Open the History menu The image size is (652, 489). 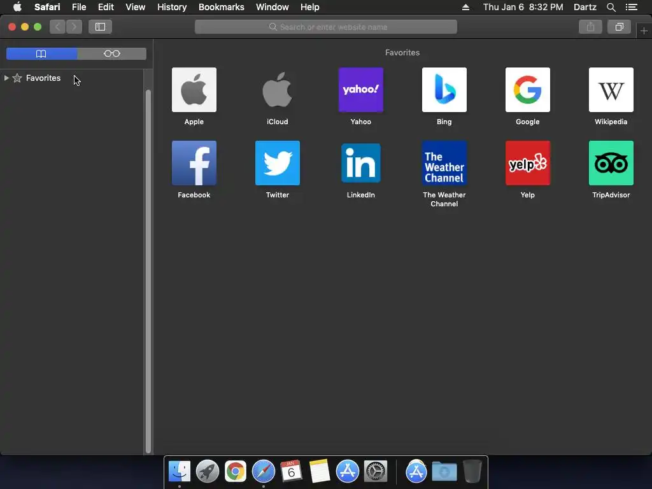point(172,7)
